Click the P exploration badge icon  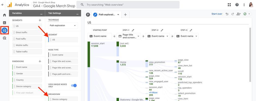[88, 15]
